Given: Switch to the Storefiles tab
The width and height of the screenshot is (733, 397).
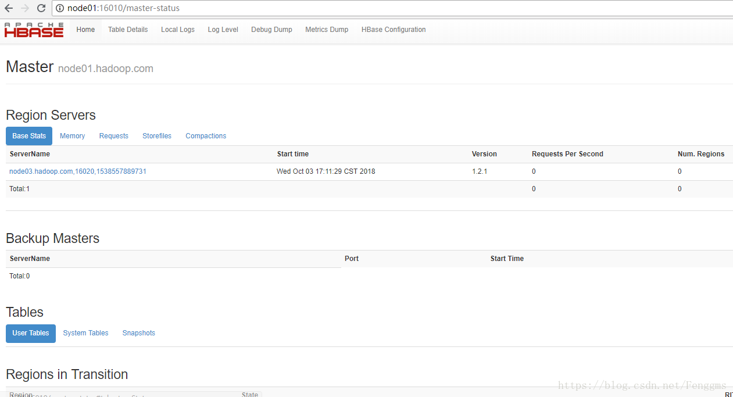Looking at the screenshot, I should (157, 136).
